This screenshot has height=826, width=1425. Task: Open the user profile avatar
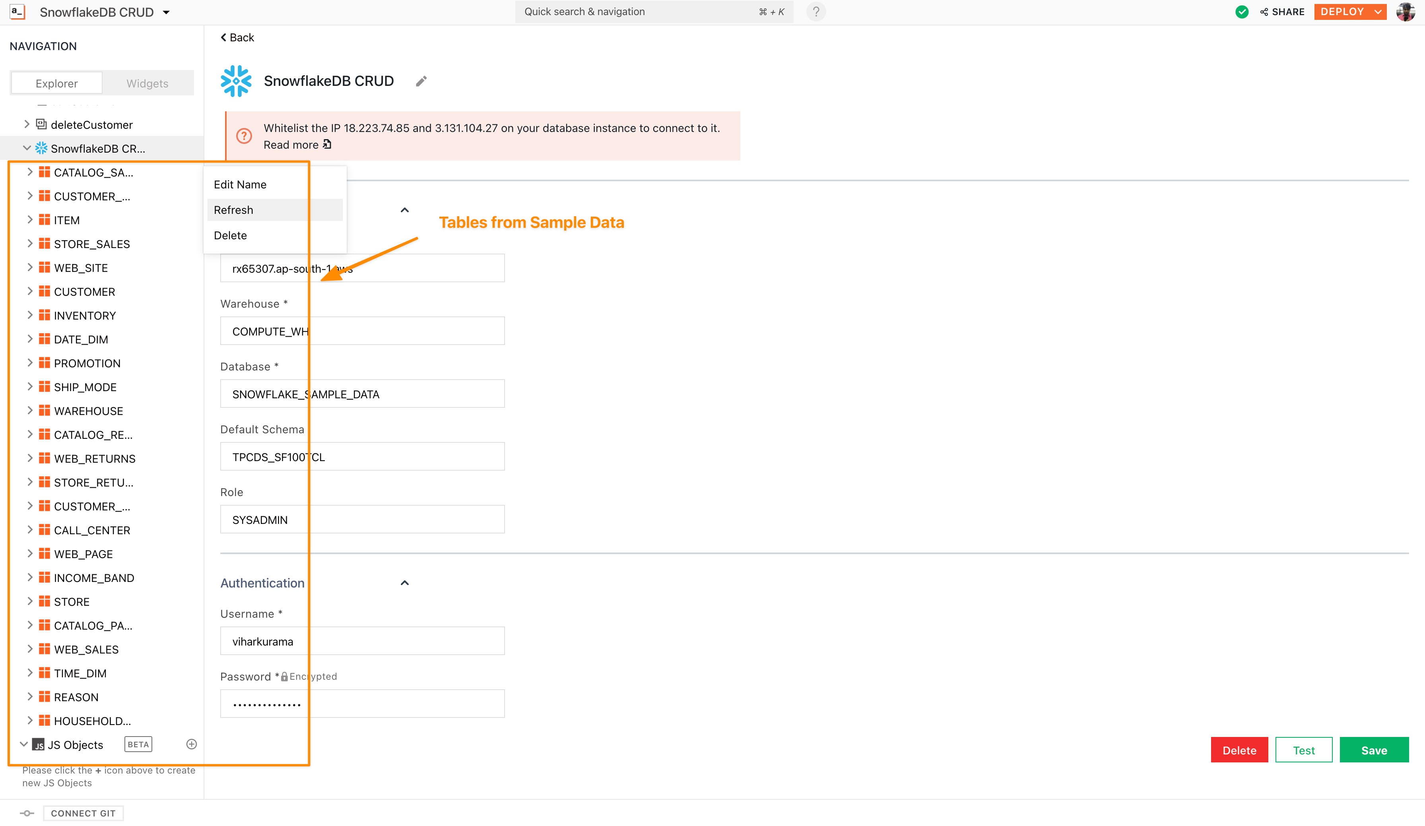1406,12
